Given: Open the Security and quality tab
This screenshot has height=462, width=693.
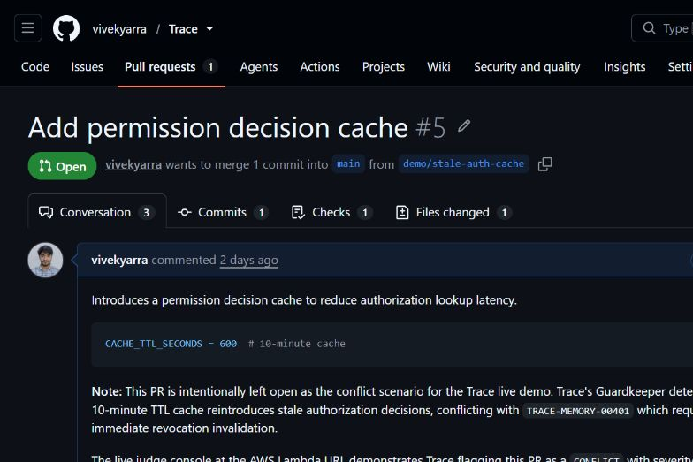Looking at the screenshot, I should pyautogui.click(x=527, y=67).
